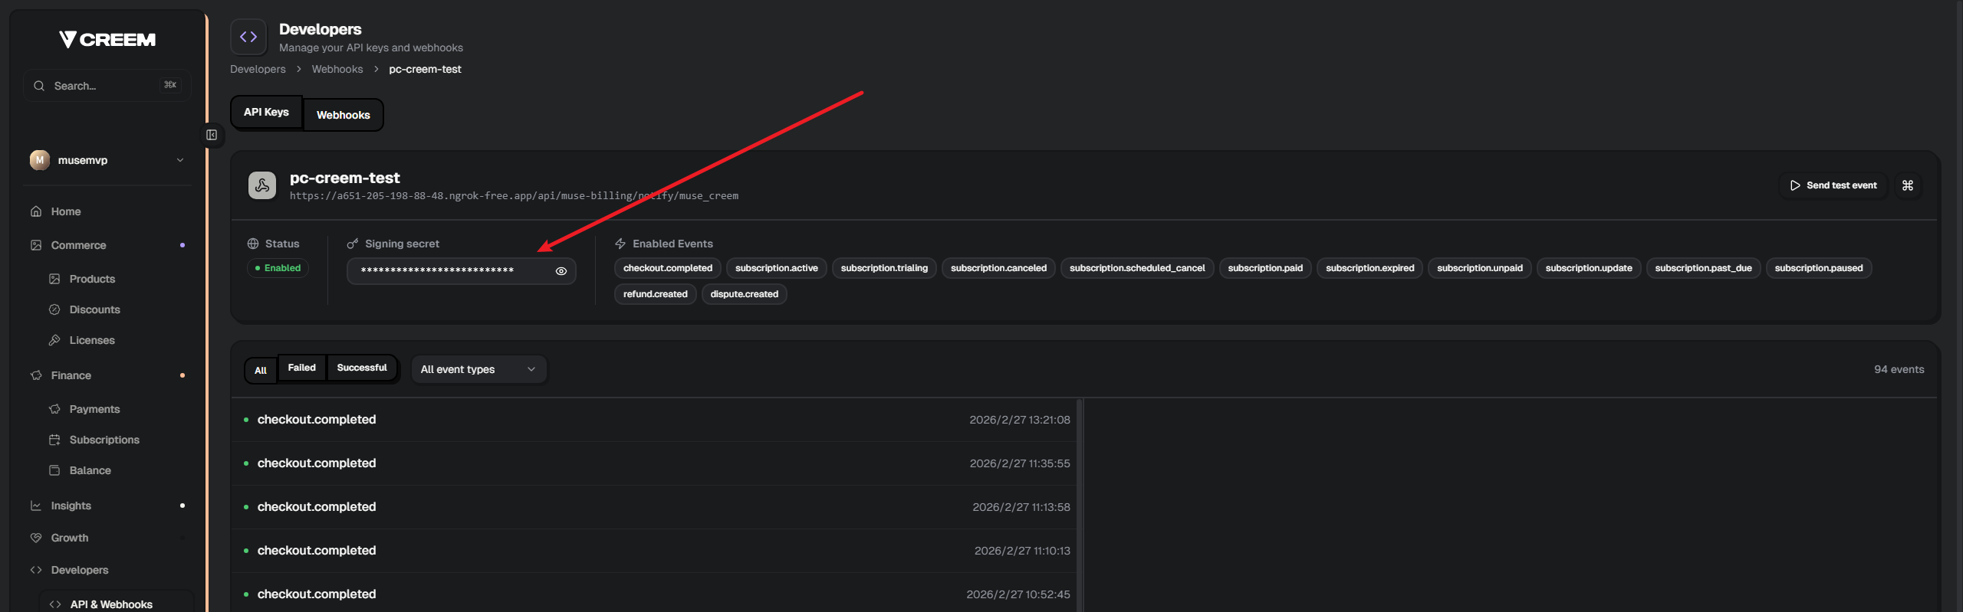This screenshot has width=1963, height=612.
Task: Switch to the API Keys tab
Action: coord(266,113)
